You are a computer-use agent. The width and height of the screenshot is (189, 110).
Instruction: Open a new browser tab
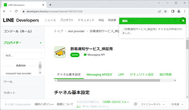[x=50, y=5]
